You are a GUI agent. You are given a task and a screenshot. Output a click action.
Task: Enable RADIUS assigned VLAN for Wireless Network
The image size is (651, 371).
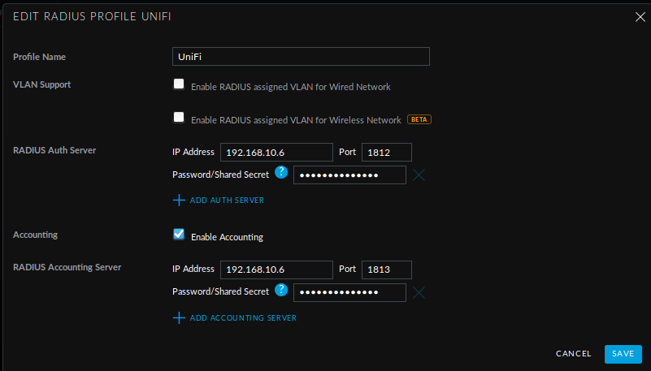point(179,118)
